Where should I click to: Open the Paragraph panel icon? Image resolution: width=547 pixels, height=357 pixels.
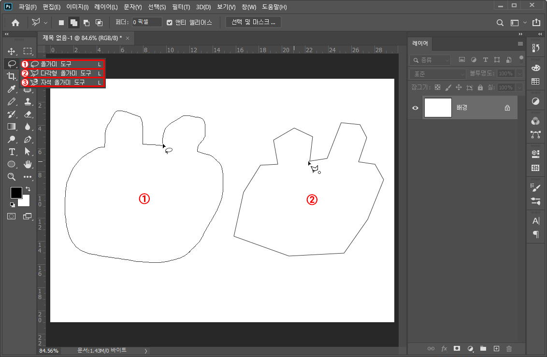coord(535,234)
